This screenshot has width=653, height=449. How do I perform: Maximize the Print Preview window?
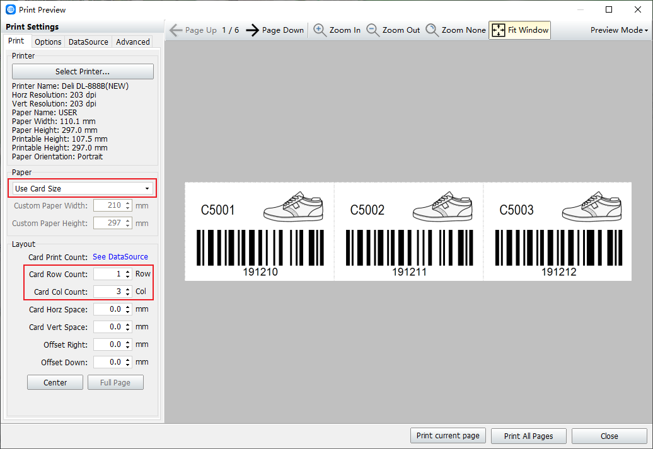pos(609,9)
